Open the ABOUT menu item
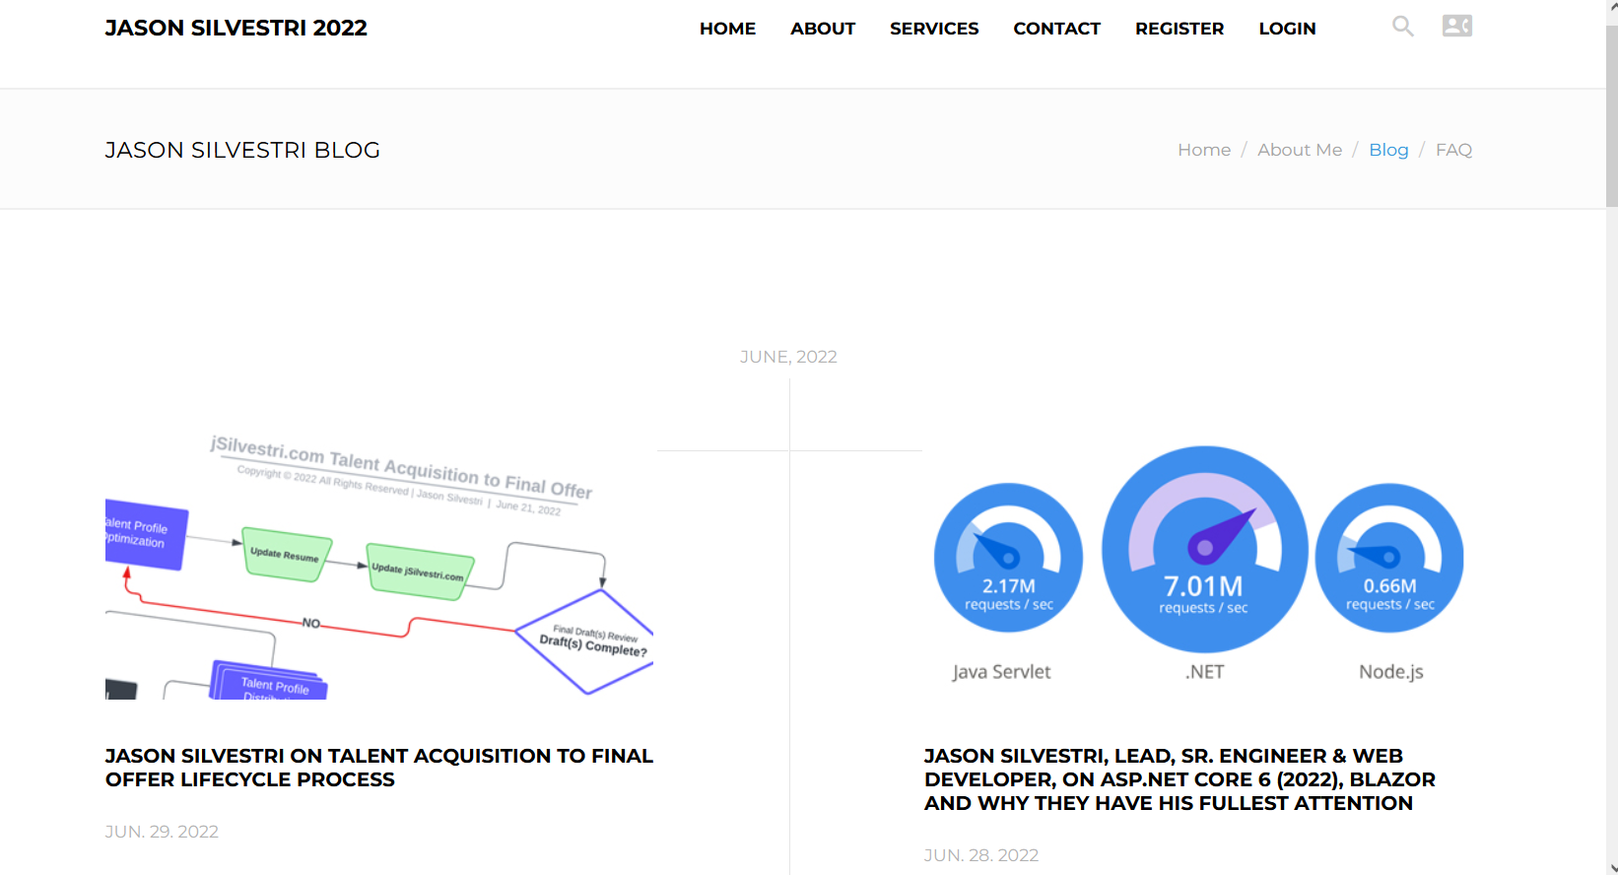This screenshot has height=875, width=1618. 823,29
